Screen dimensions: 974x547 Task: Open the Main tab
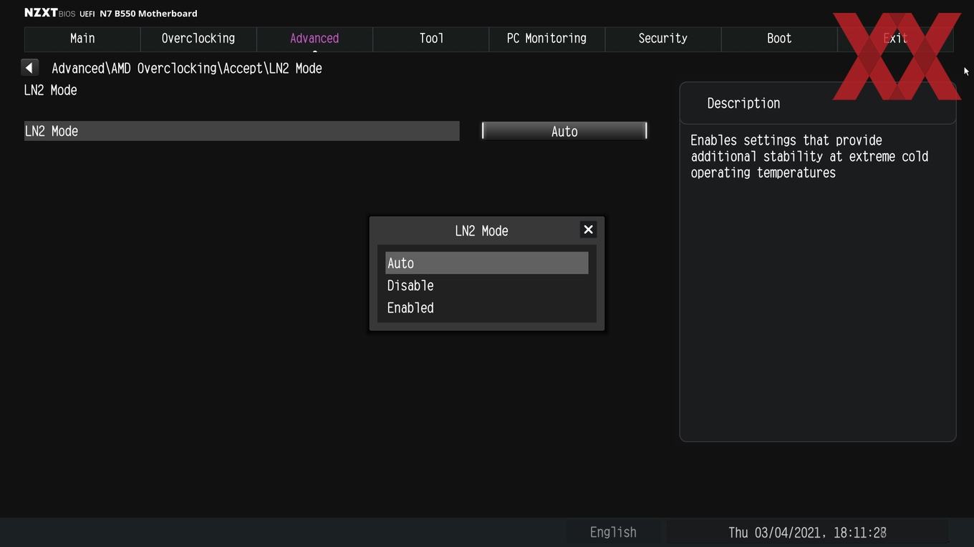[82, 39]
